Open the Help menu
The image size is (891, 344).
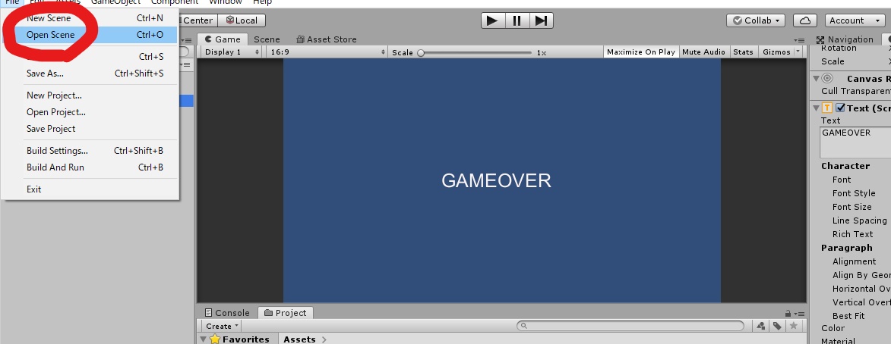[263, 2]
